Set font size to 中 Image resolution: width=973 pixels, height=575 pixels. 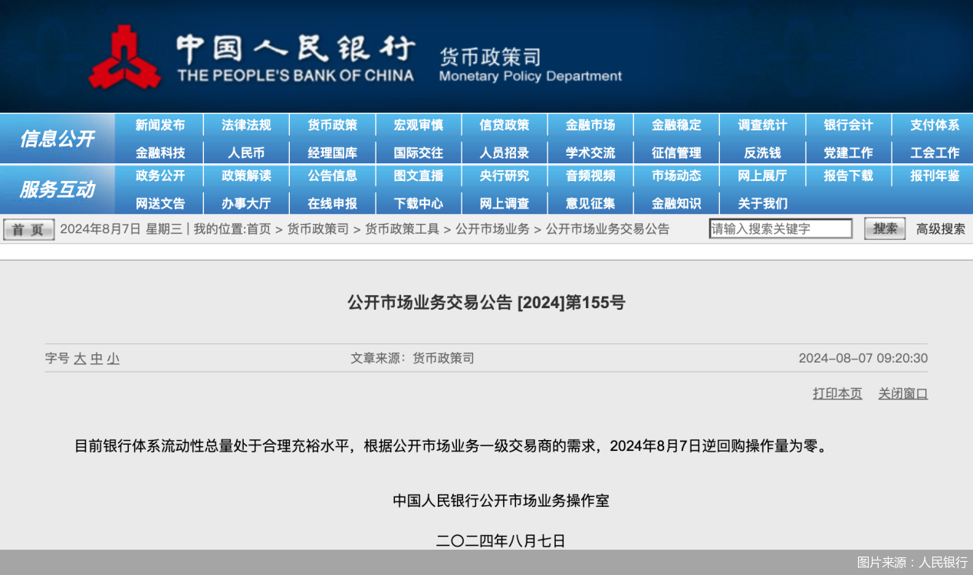97,358
